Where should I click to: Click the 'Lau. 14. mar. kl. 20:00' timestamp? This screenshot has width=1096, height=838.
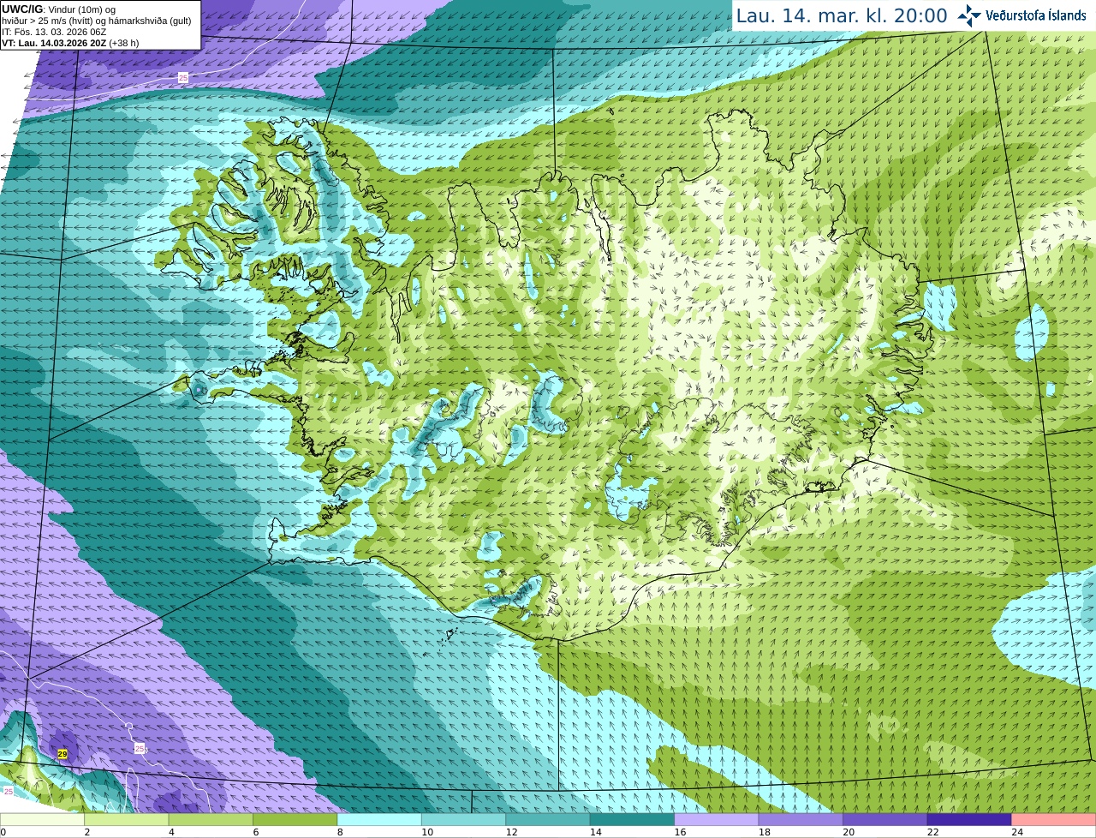[842, 16]
